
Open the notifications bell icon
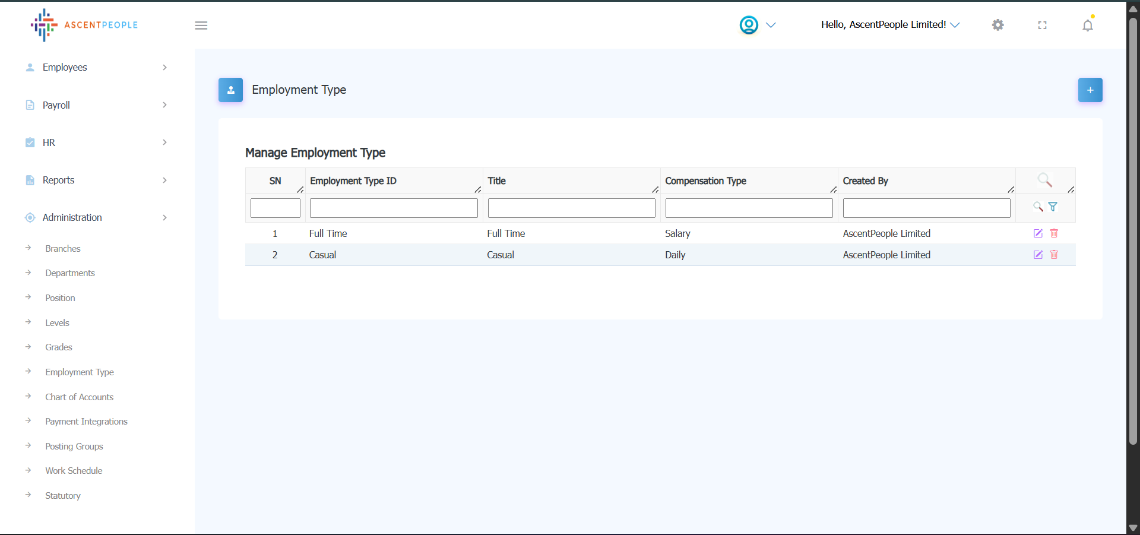tap(1087, 25)
